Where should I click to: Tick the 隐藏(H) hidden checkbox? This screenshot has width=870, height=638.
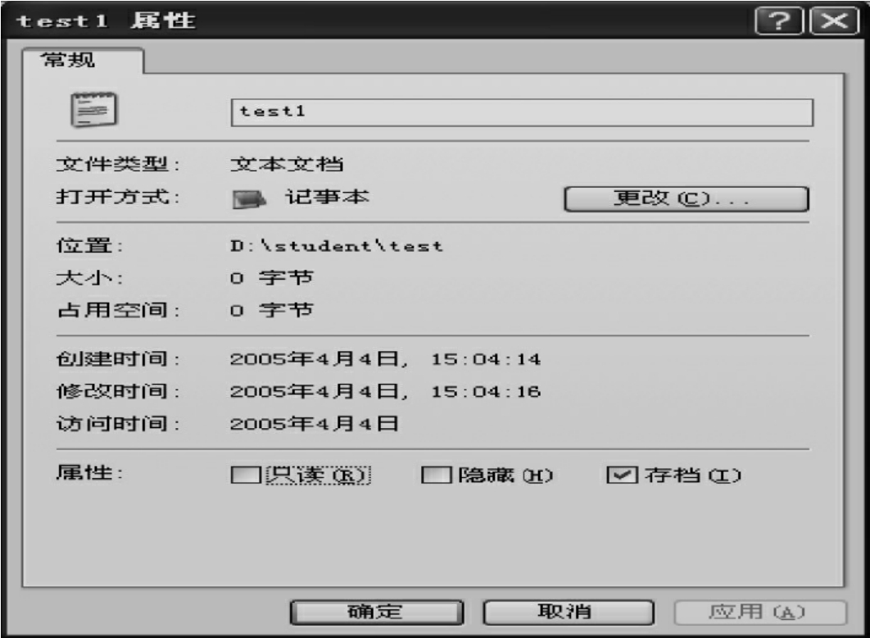[436, 475]
